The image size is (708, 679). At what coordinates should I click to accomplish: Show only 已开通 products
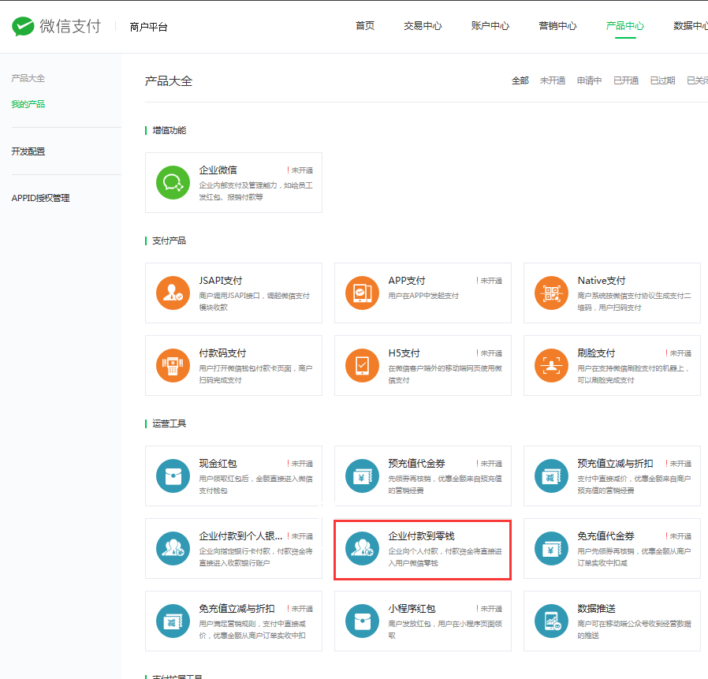626,80
